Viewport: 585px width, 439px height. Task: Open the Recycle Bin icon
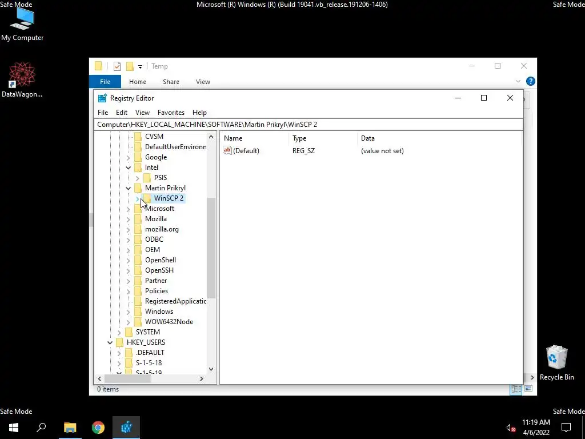[x=556, y=363]
